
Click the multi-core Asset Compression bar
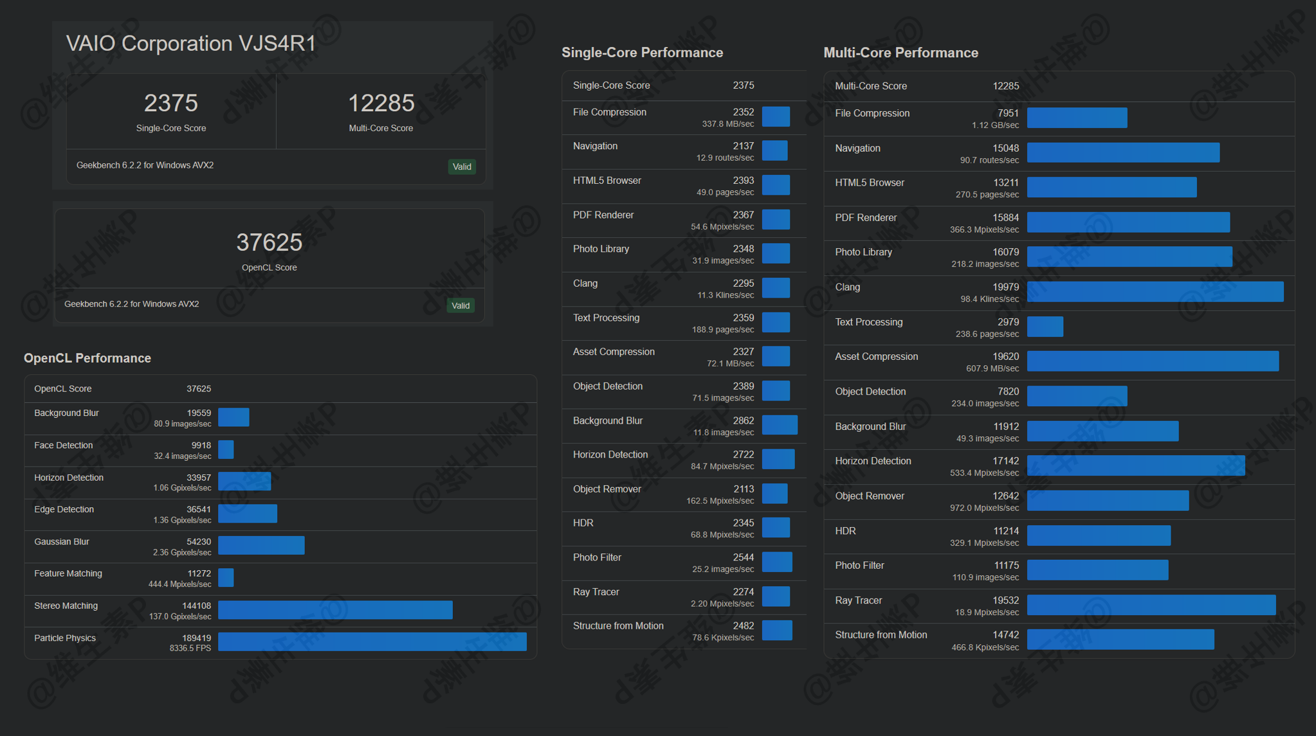[1153, 361]
